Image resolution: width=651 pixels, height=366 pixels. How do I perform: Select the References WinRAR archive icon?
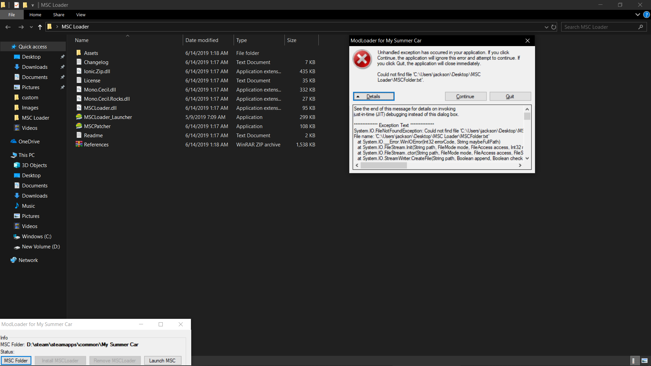point(78,144)
